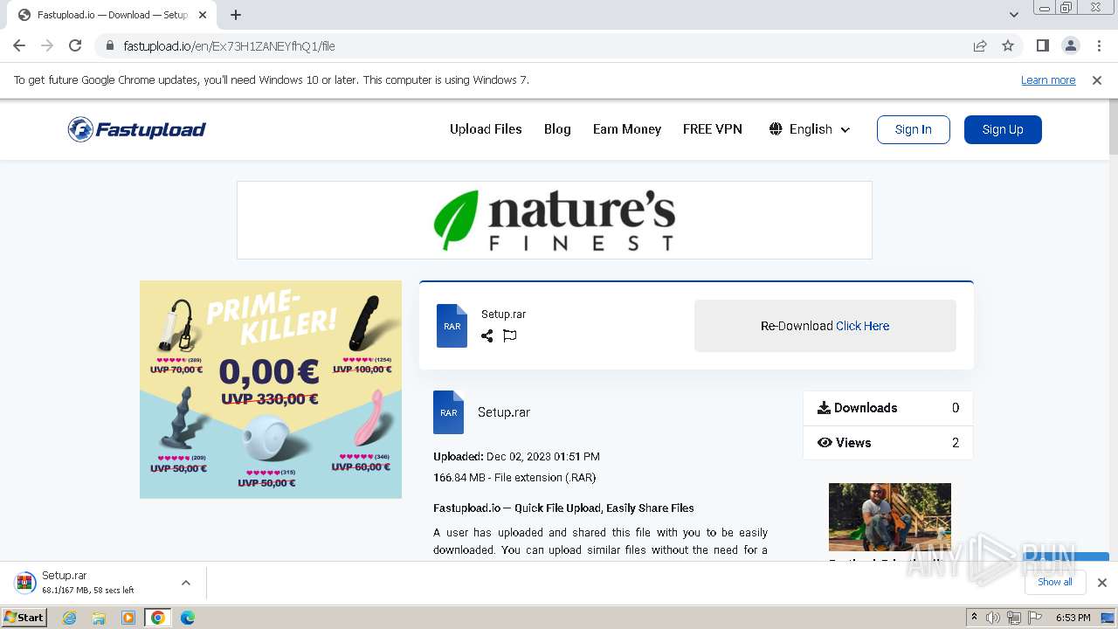This screenshot has height=629, width=1118.
Task: Go back to previous page arrow
Action: coord(19,45)
